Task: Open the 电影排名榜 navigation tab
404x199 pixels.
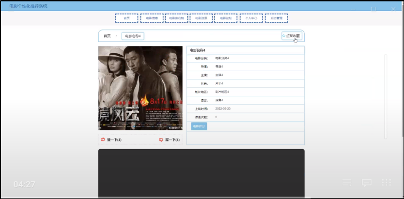Action: coord(176,18)
